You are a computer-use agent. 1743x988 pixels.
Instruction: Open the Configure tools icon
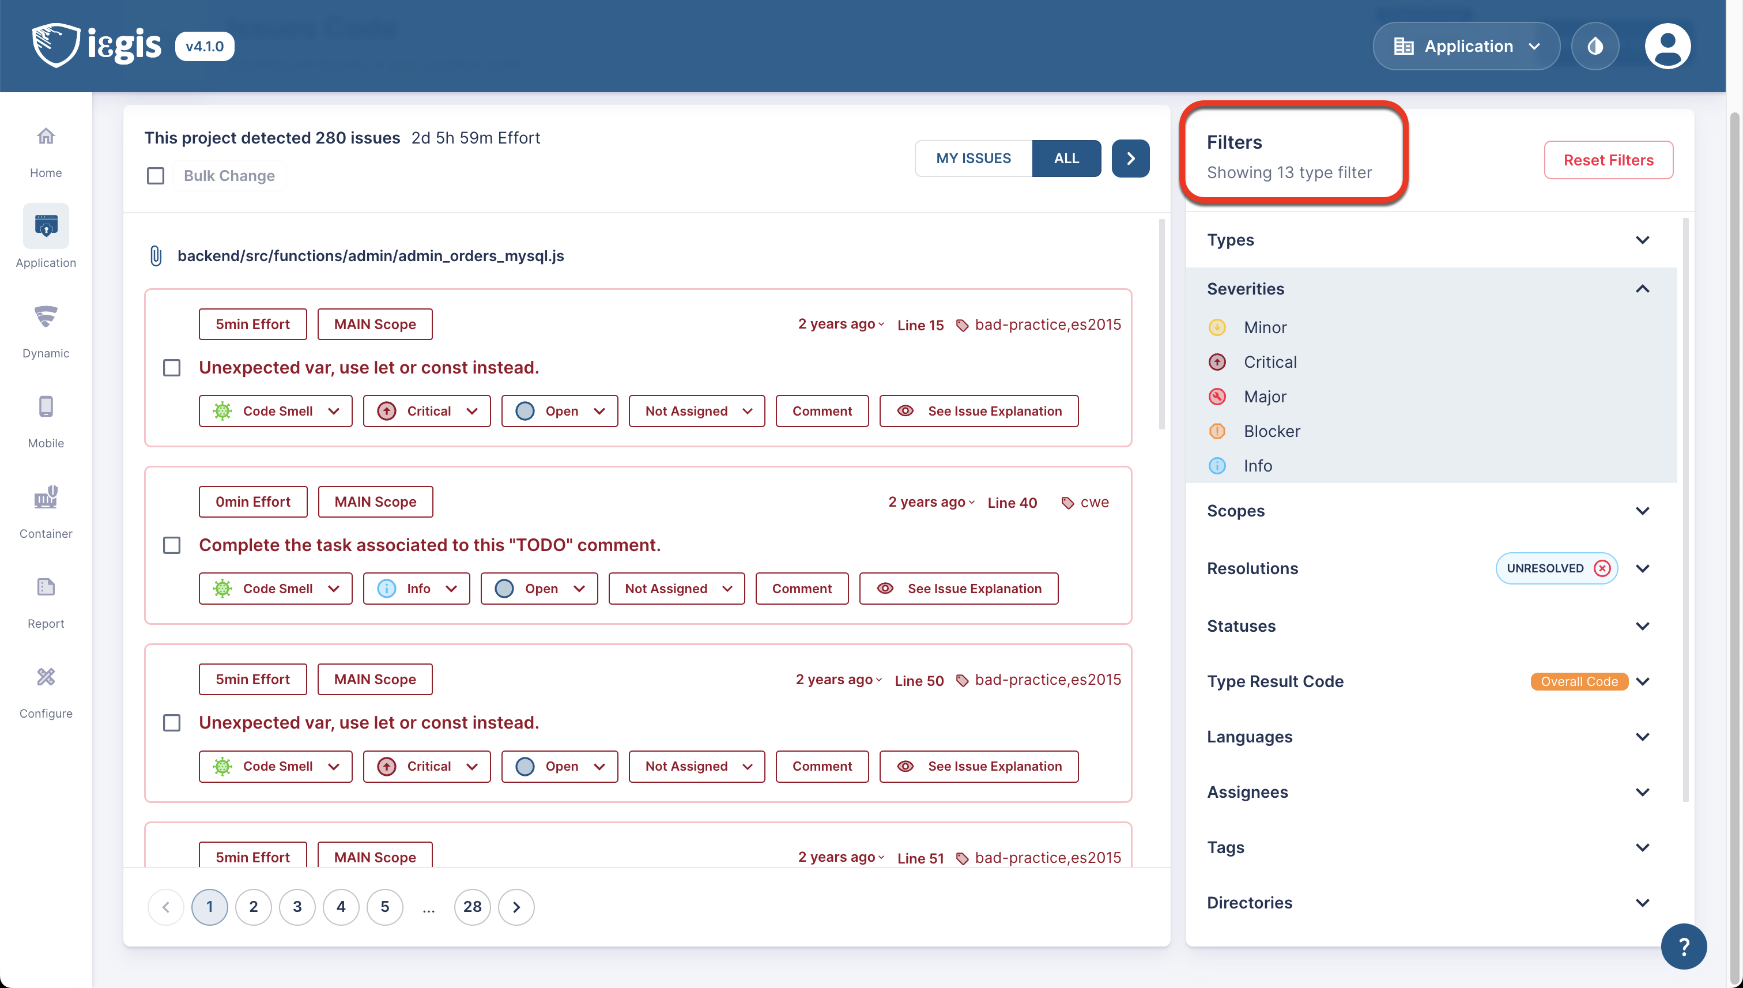click(x=46, y=677)
